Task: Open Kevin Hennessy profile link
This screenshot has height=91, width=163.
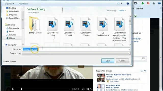Action: point(112,79)
